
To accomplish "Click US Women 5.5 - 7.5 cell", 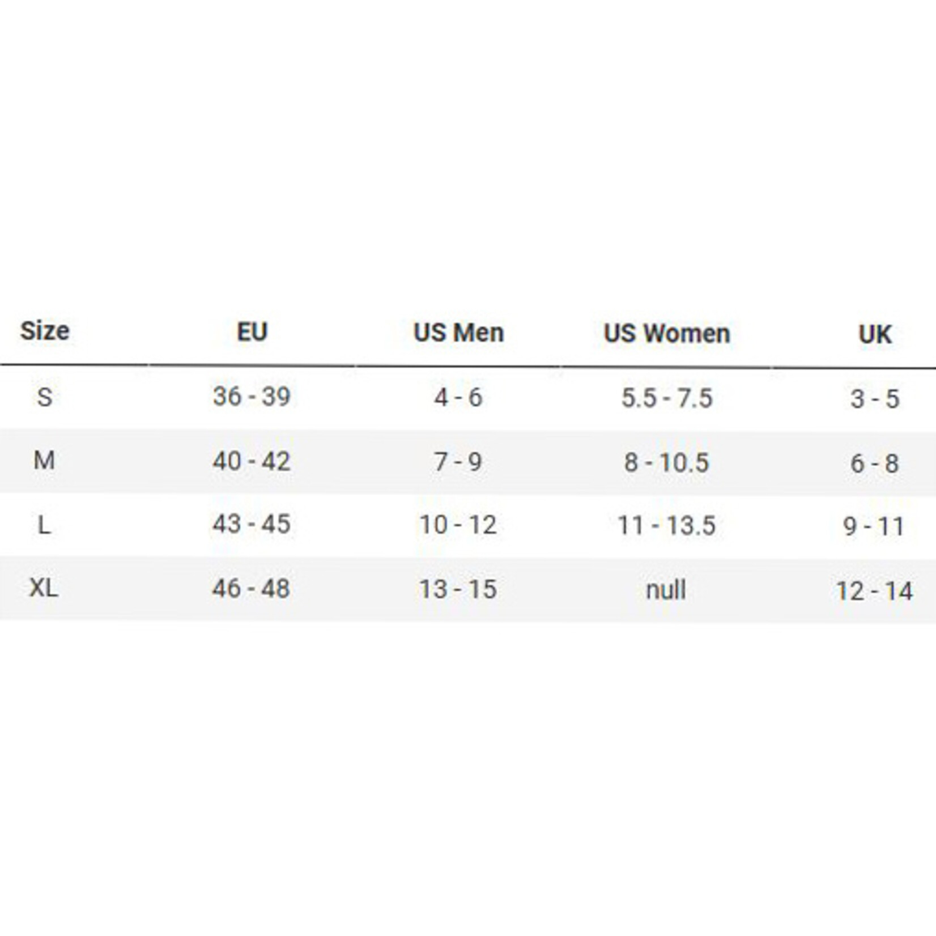I will pos(666,398).
